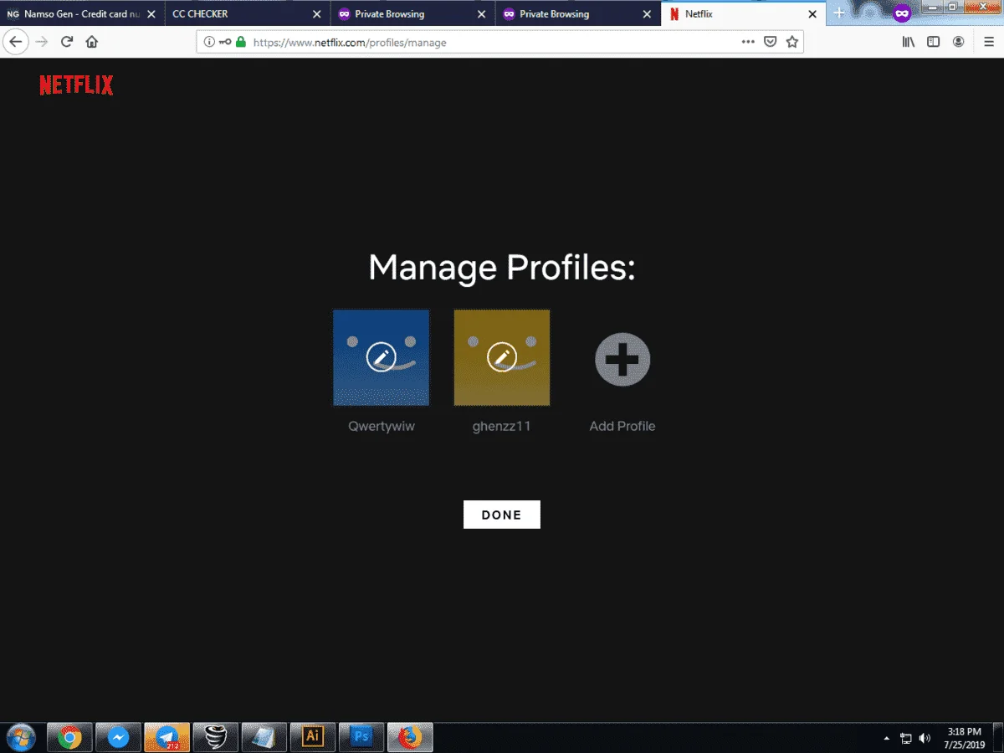The height and width of the screenshot is (753, 1004).
Task: Click the private browsing mask indicator
Action: (901, 13)
